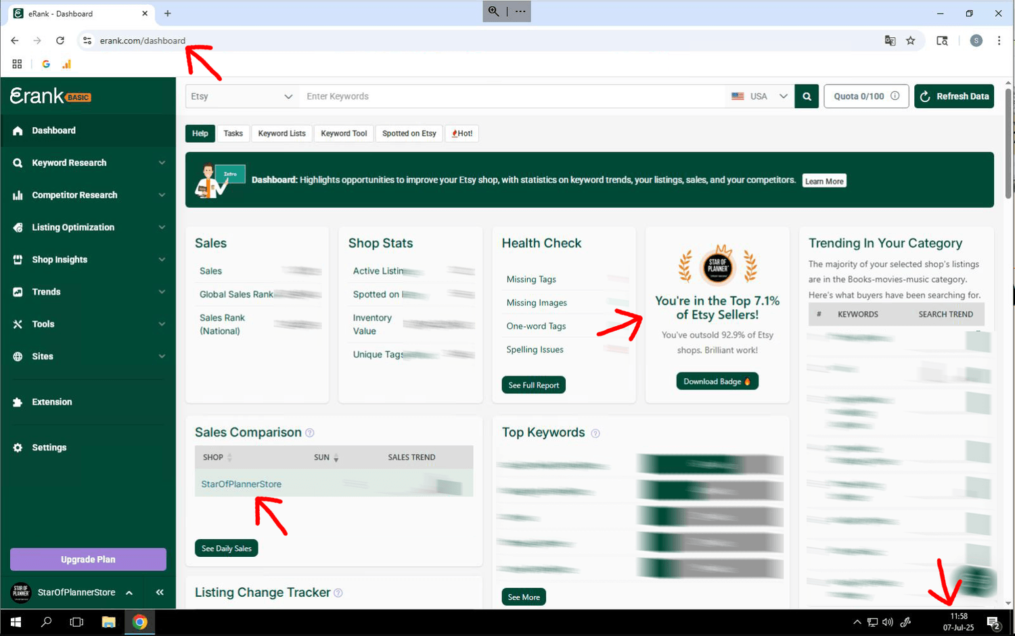Open File Explorer from taskbar
1015x636 pixels.
(108, 622)
